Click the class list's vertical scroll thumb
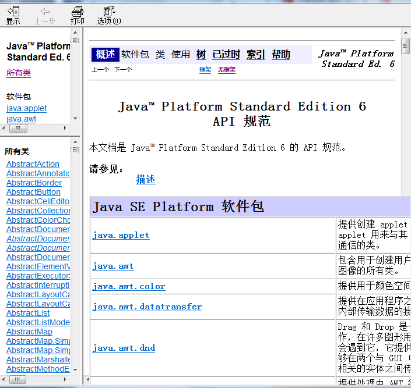This screenshot has height=388, width=411. tap(75, 149)
